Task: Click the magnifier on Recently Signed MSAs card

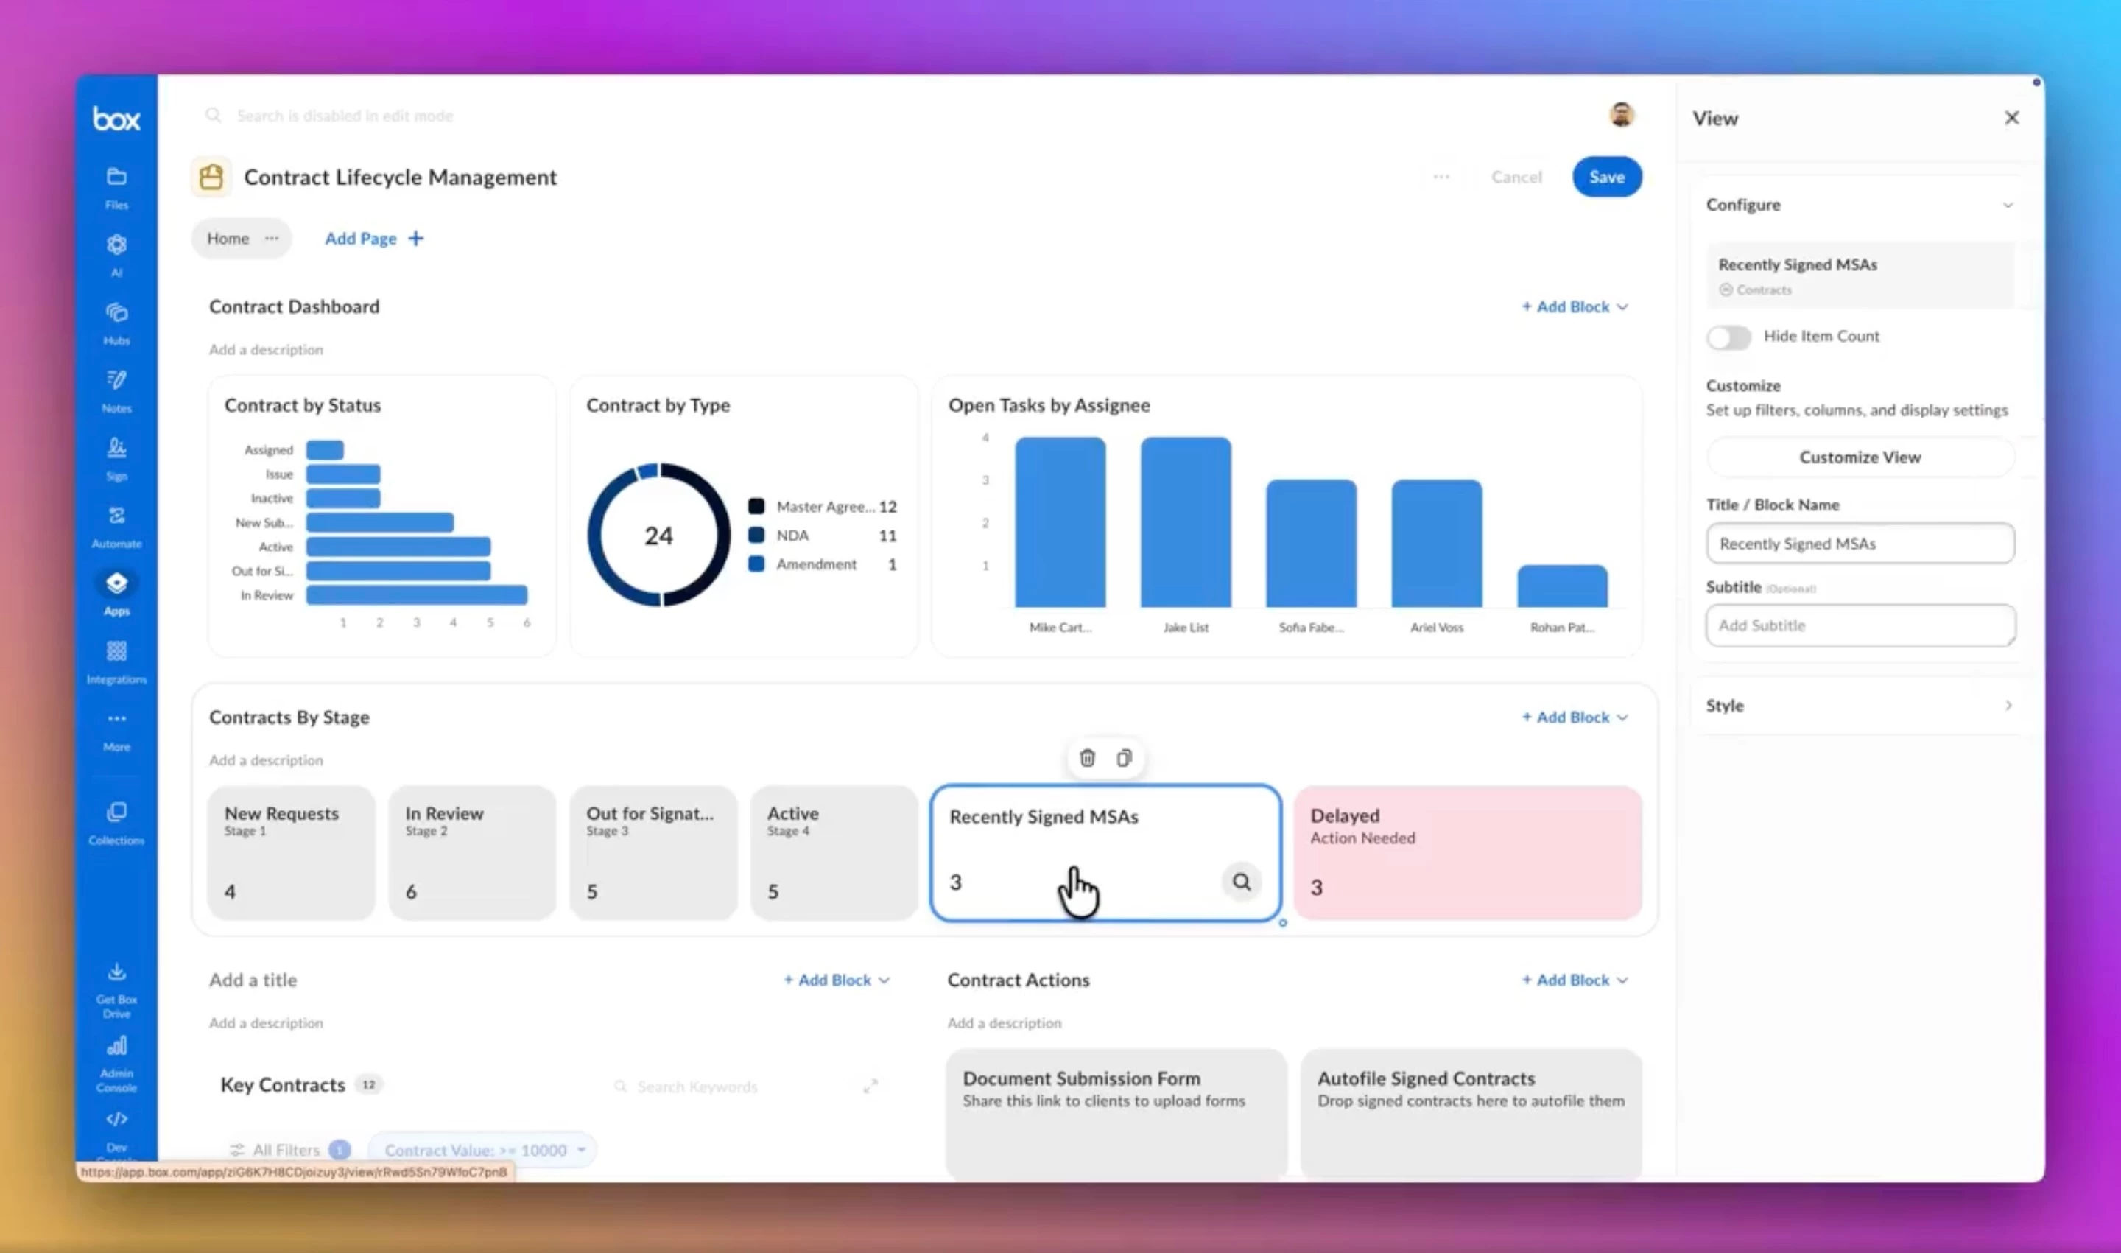Action: click(1241, 882)
